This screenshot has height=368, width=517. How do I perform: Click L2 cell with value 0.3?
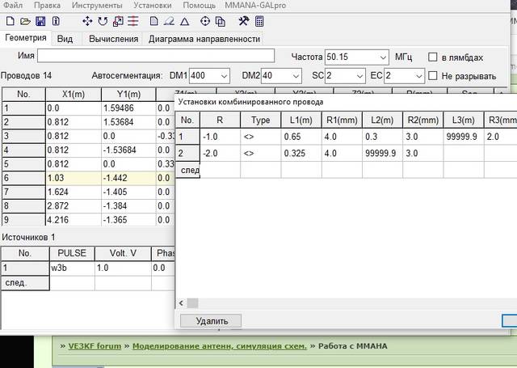coord(382,137)
